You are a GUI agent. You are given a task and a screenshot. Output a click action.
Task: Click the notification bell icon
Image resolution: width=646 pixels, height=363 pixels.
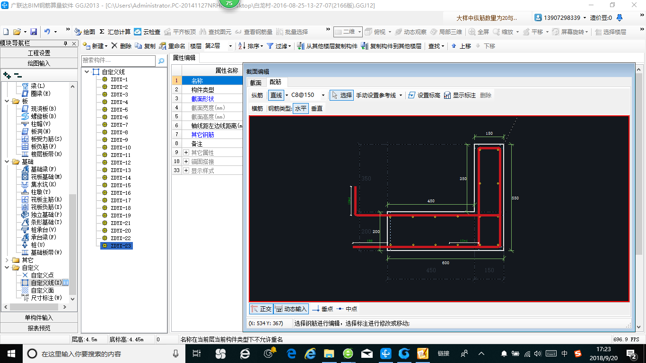(619, 17)
